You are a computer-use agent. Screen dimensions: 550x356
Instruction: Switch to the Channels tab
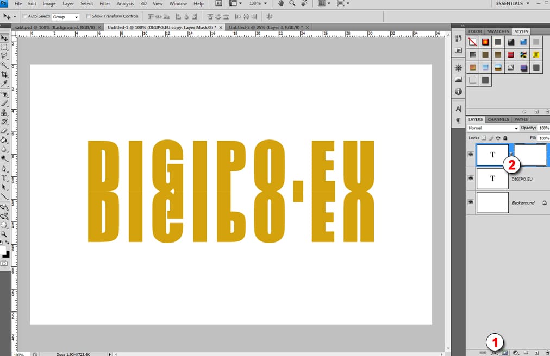pos(498,119)
